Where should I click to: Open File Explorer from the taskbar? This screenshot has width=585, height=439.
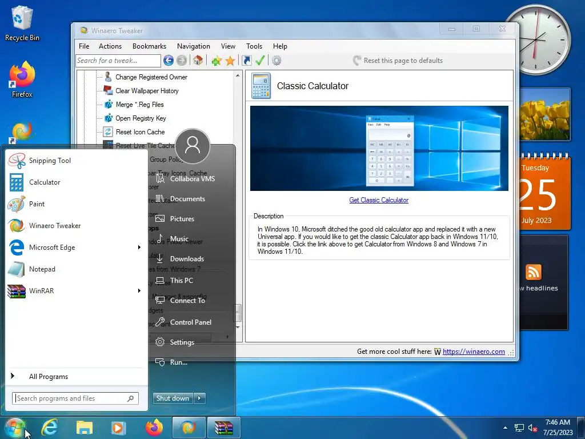85,428
